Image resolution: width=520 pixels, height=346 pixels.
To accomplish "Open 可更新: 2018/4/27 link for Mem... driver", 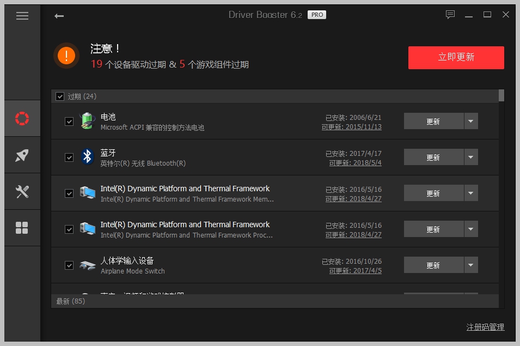I will (353, 199).
